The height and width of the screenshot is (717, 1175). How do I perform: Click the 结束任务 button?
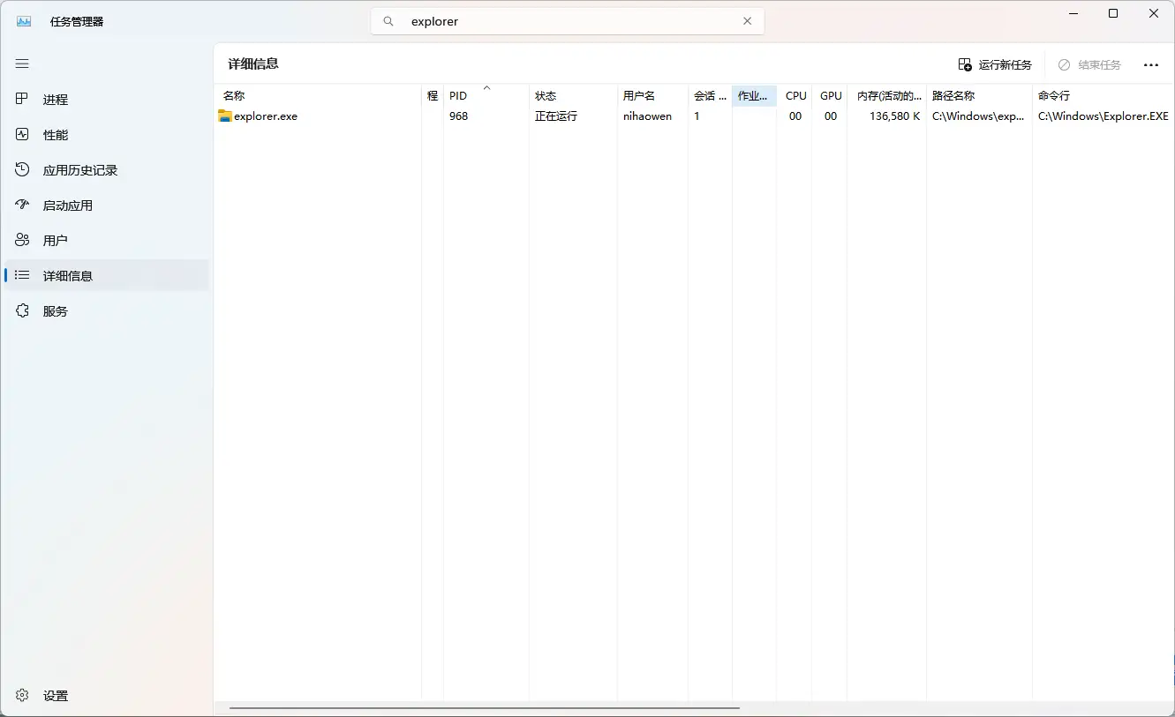pyautogui.click(x=1089, y=64)
